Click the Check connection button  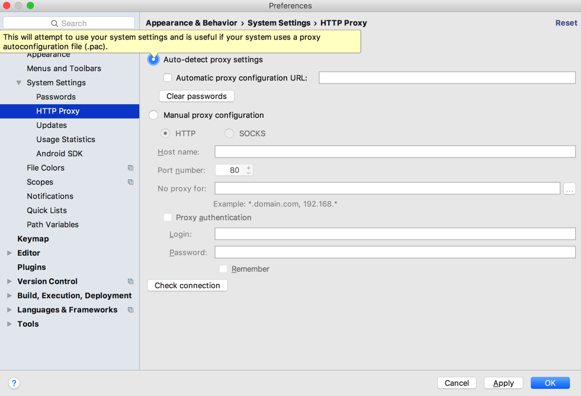tap(187, 285)
